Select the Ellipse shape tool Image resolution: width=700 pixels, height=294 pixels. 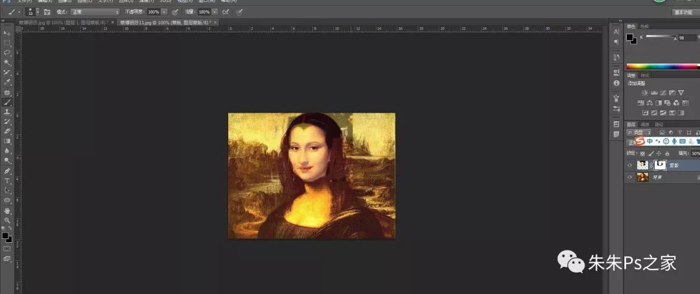click(7, 200)
